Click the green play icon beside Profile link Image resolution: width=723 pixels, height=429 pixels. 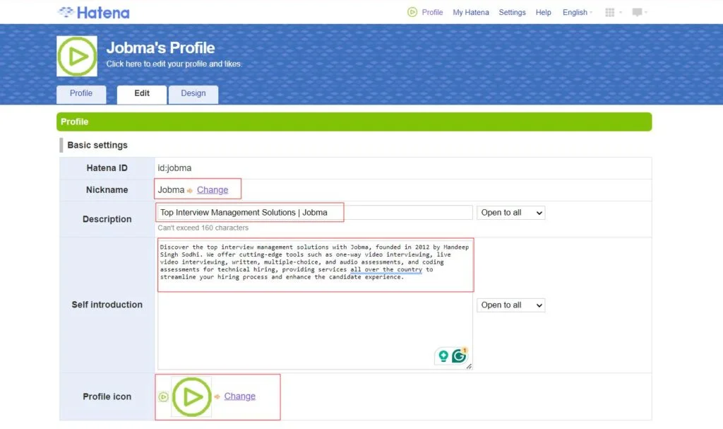[x=412, y=12]
